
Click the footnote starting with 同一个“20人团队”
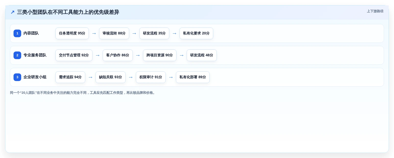(x=83, y=93)
